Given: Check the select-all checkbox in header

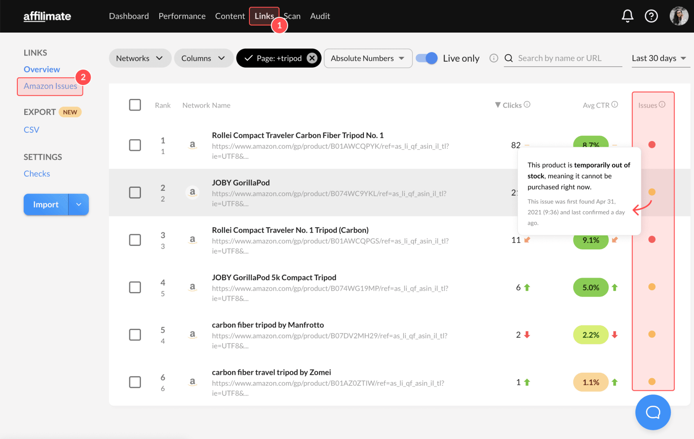Looking at the screenshot, I should 135,105.
